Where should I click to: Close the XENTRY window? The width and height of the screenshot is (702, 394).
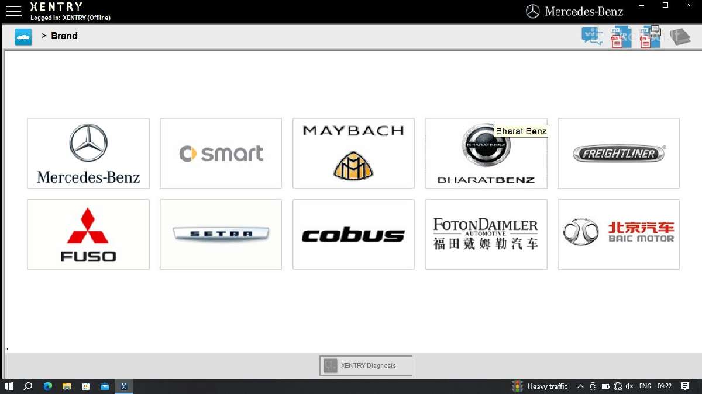click(690, 5)
